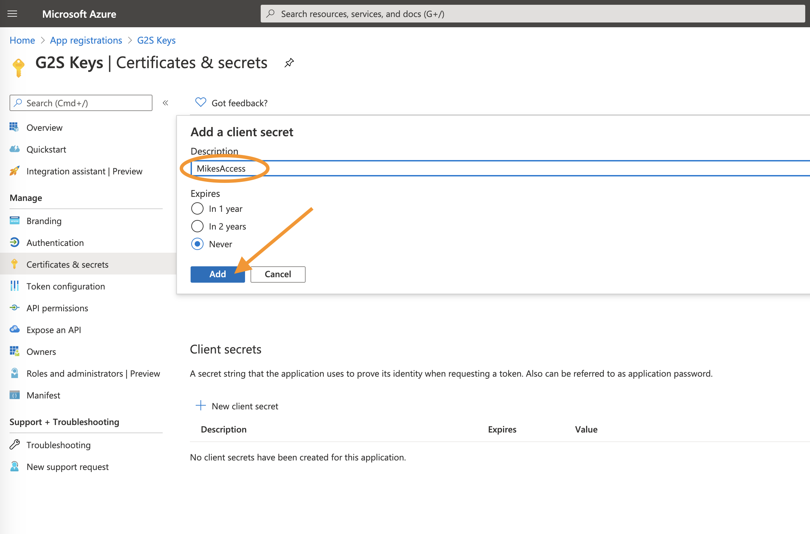Click the Authentication arrow icon
Screen dimensions: 810x534
pyautogui.click(x=14, y=242)
